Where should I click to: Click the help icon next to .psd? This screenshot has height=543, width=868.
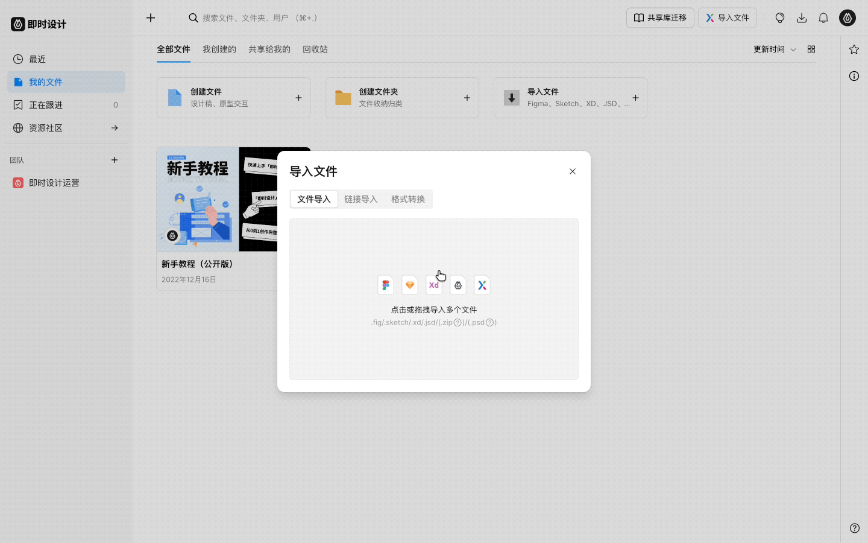pyautogui.click(x=490, y=323)
